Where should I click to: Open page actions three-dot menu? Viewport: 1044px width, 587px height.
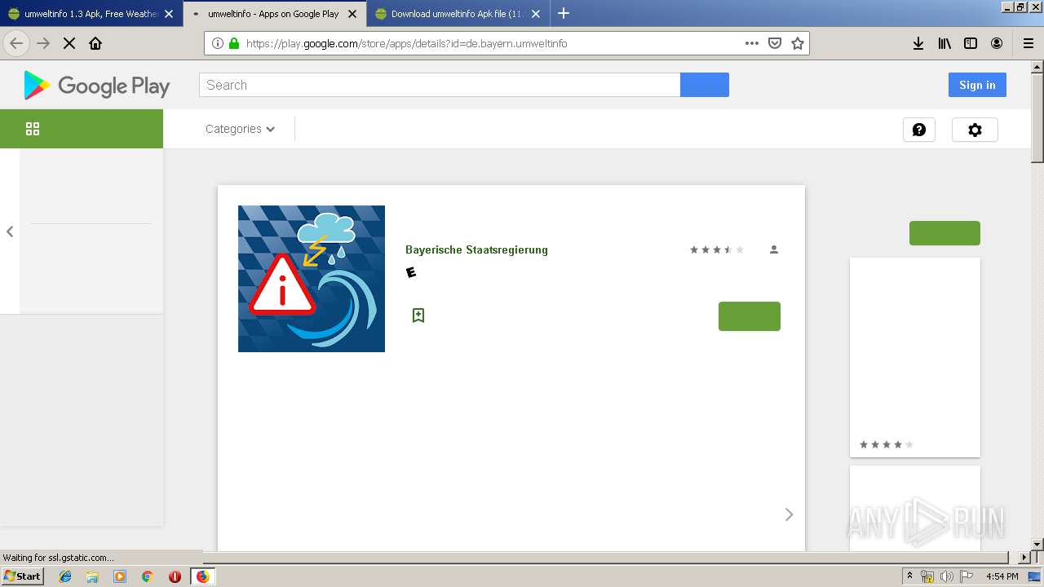point(752,43)
